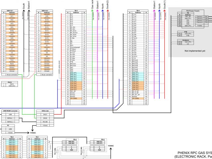Click the TB-3 terminal block header

pyautogui.click(x=75, y=11)
